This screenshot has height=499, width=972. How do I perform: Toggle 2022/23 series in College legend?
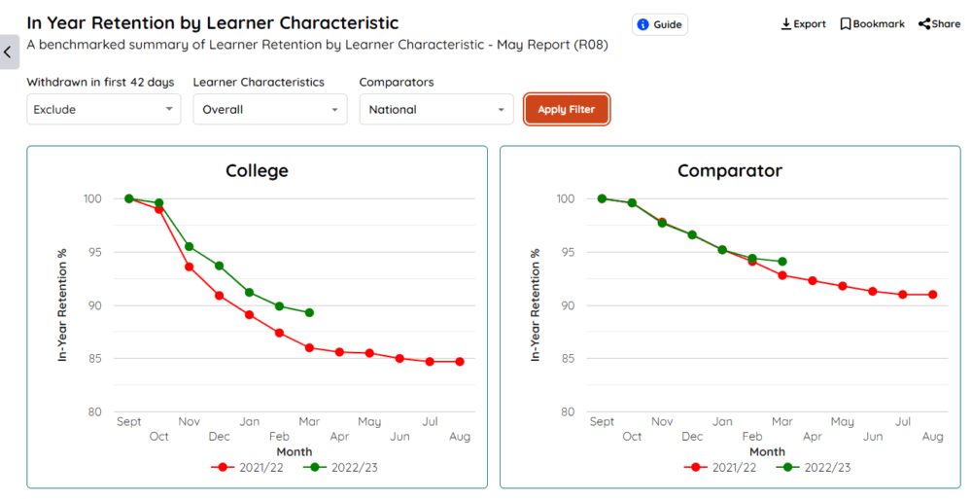pos(344,467)
